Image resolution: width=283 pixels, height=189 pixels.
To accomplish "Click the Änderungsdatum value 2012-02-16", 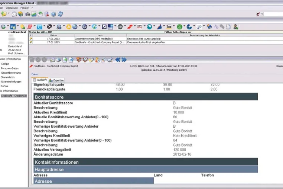I will pos(182,154).
